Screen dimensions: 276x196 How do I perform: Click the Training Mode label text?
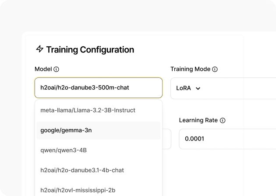(190, 69)
